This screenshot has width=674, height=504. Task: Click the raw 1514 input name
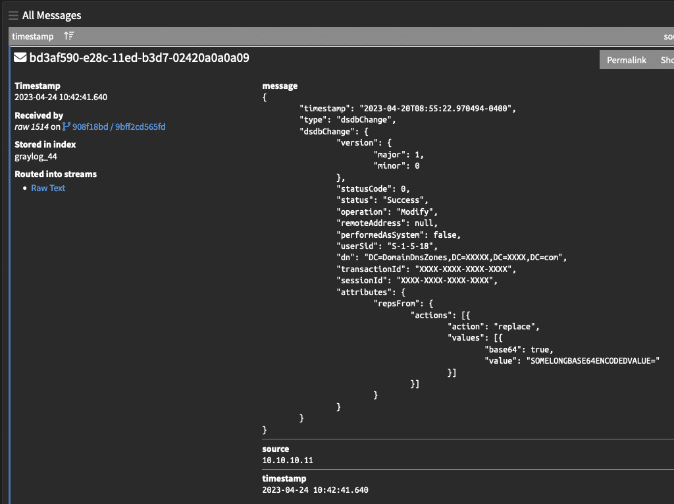pyautogui.click(x=31, y=126)
